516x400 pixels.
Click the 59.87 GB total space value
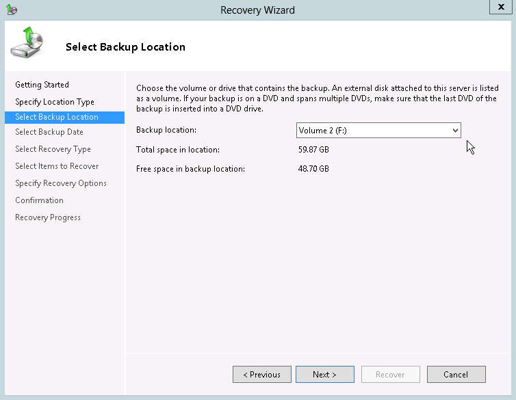click(313, 150)
